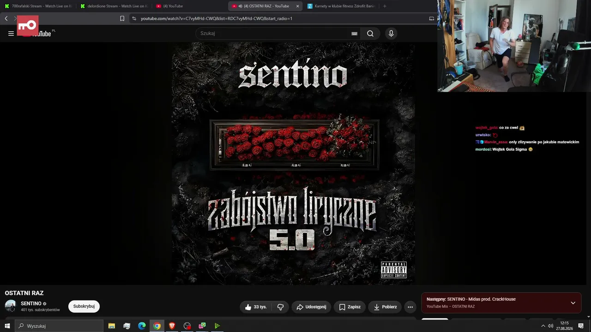Close the OSTATNI RAZ - YouTube tab
The width and height of the screenshot is (591, 332).
(297, 6)
